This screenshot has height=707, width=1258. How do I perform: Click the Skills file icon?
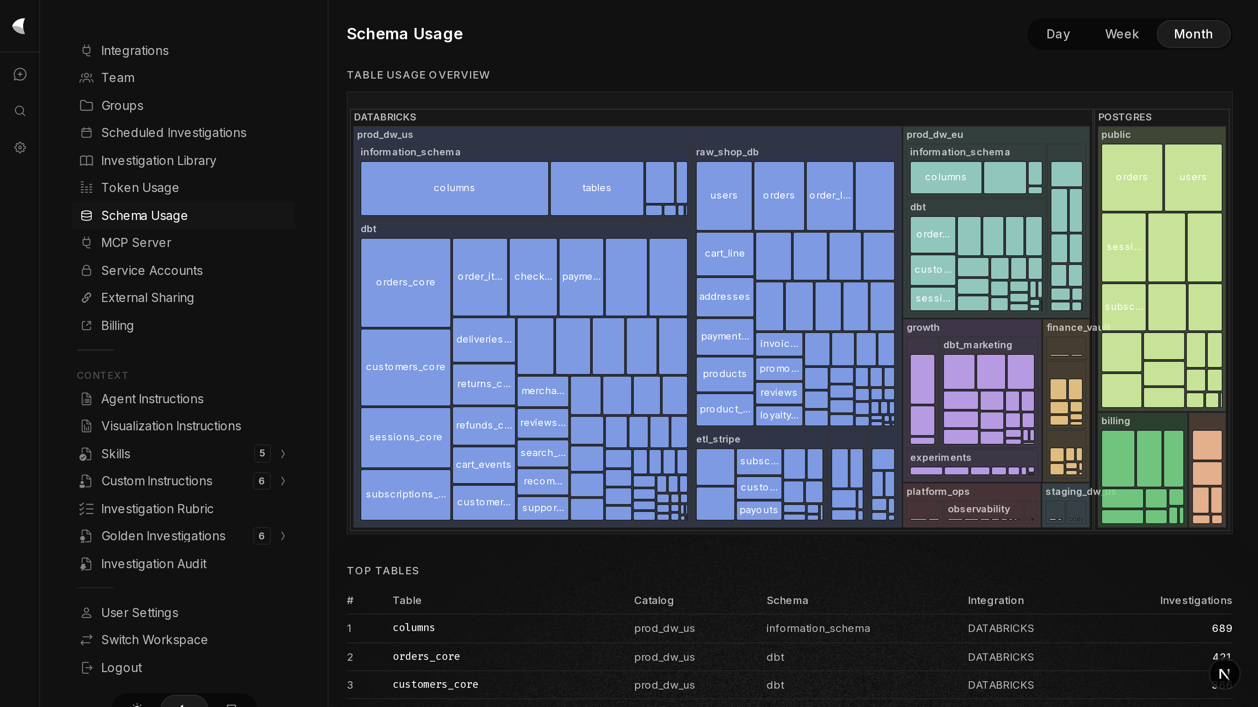tap(86, 454)
